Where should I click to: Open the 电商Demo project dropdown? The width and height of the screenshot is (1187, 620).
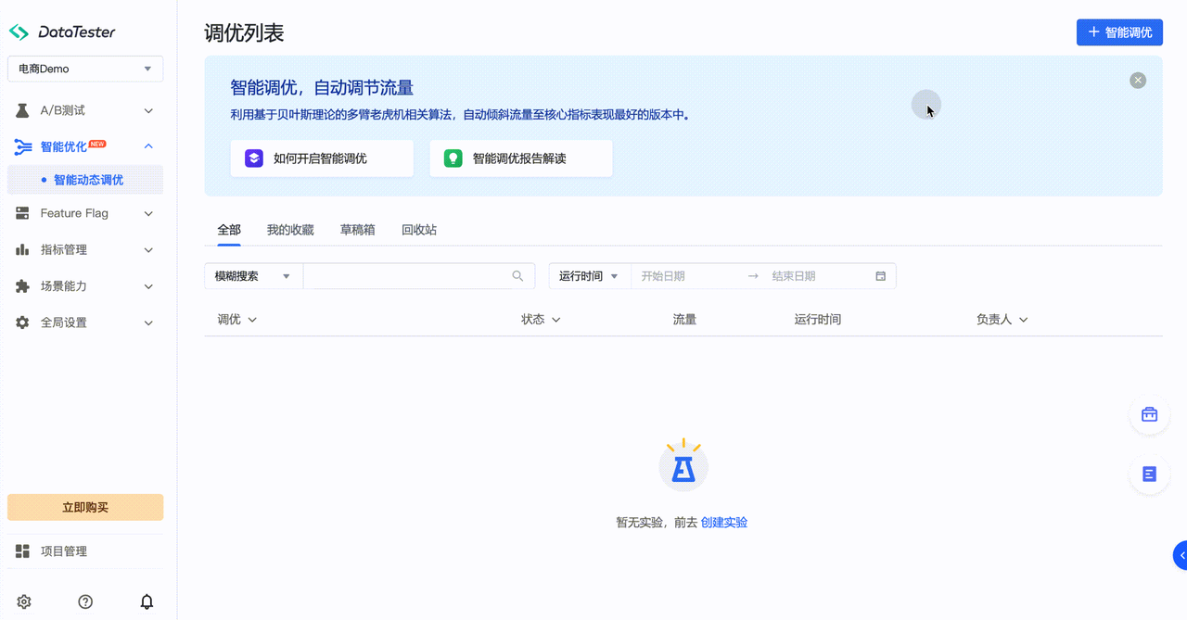click(85, 69)
